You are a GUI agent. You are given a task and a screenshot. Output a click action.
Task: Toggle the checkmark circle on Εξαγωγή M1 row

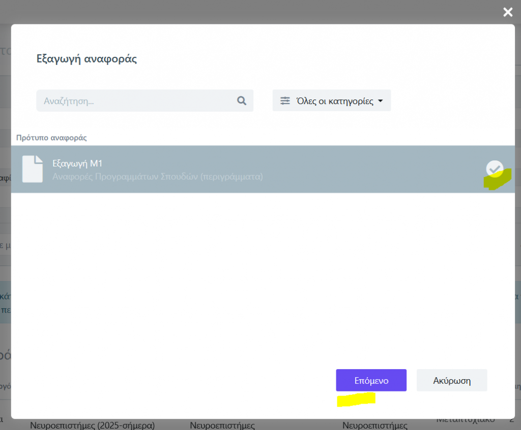click(x=494, y=168)
